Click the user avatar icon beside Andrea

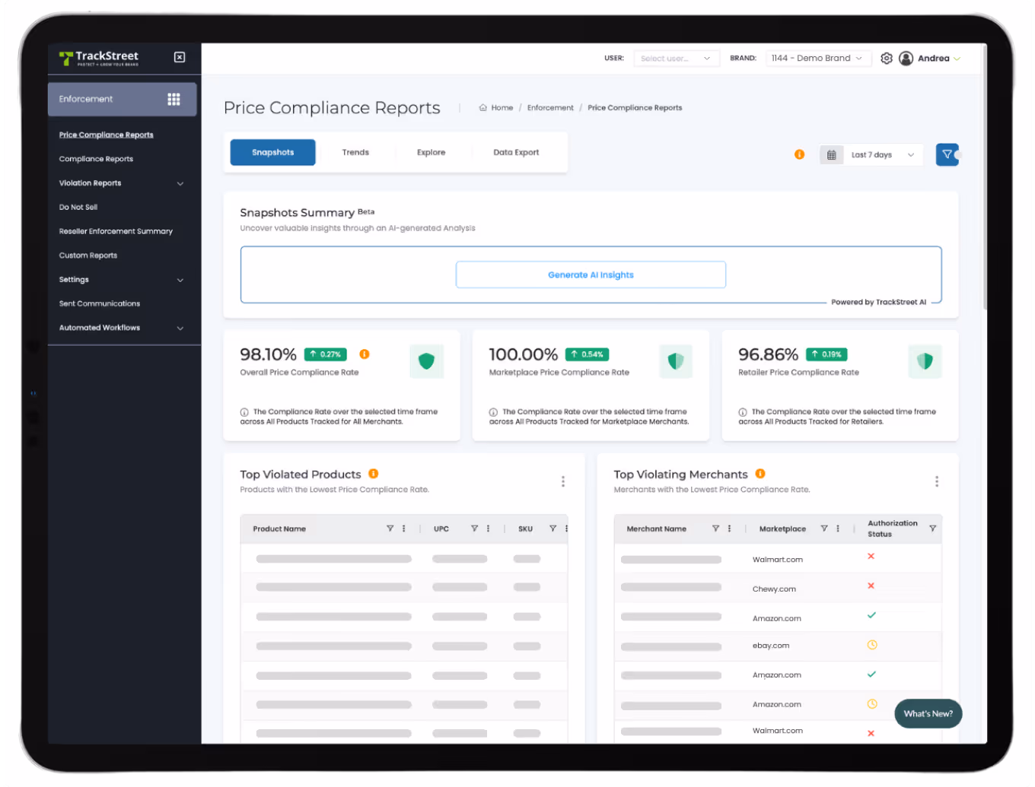point(906,59)
